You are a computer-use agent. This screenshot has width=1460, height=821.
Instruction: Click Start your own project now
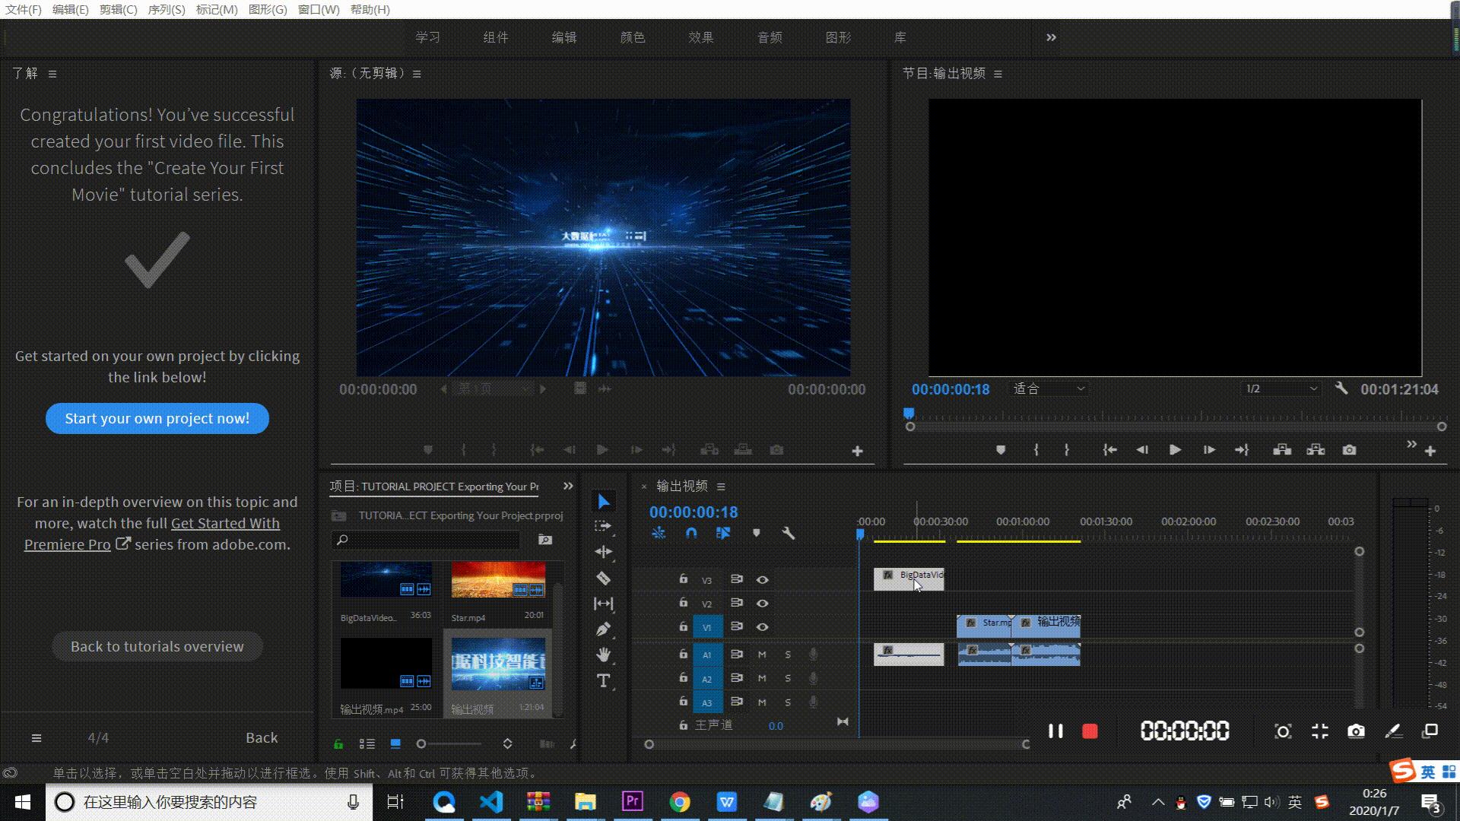(157, 419)
